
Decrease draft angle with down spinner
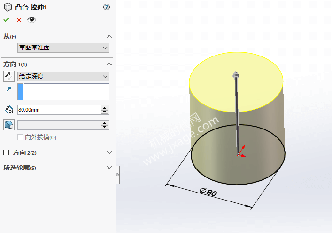105,127
